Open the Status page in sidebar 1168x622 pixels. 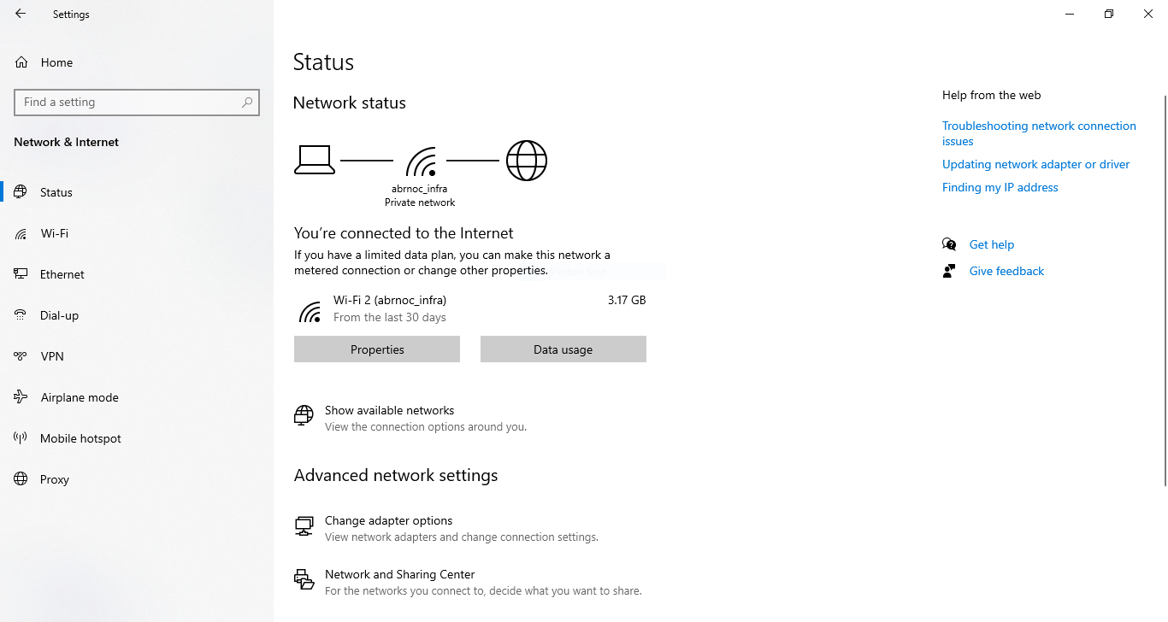click(137, 192)
